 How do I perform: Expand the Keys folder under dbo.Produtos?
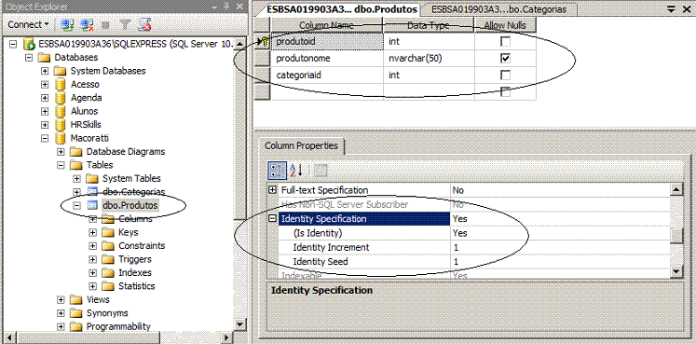pyautogui.click(x=92, y=232)
